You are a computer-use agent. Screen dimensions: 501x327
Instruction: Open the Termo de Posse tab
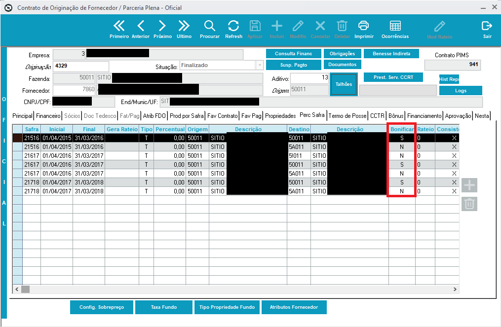click(x=347, y=116)
